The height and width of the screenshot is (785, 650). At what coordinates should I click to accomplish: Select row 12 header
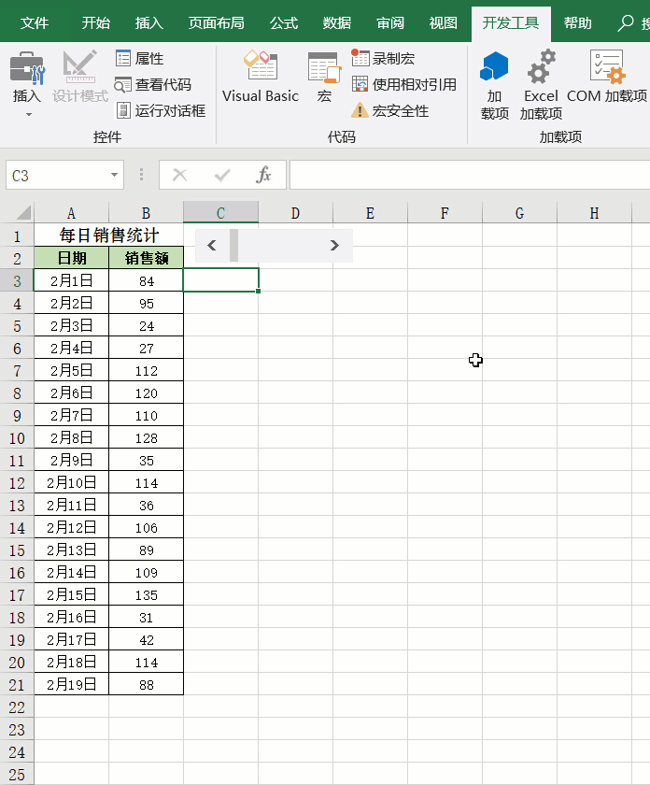pyautogui.click(x=17, y=482)
